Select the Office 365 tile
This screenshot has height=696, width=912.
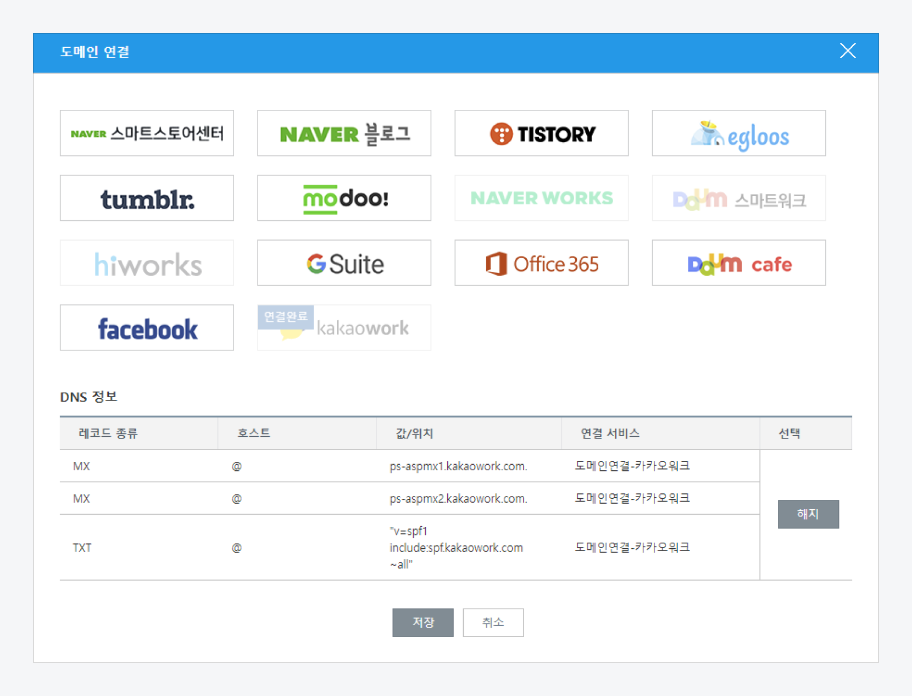[541, 263]
